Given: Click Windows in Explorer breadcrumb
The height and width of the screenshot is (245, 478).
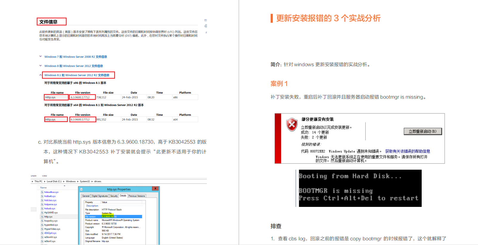Looking at the screenshot, I should click(71, 181).
